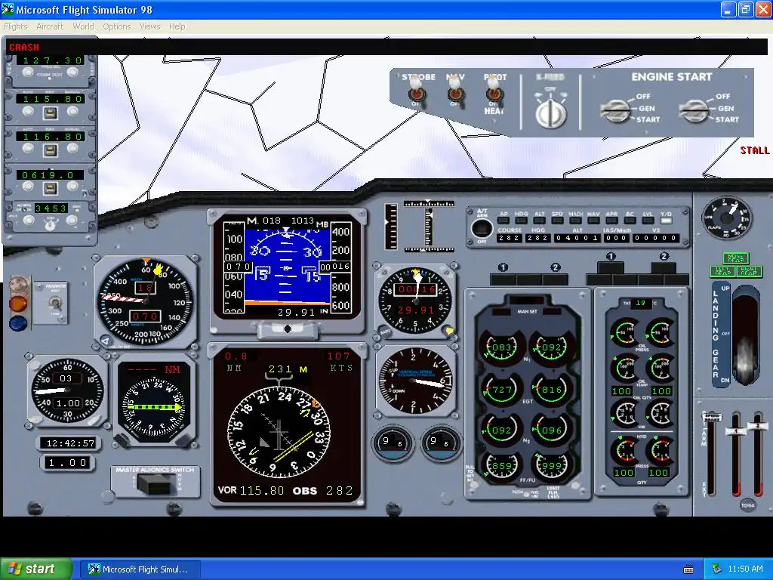Click the autopilot HDG 282 readout
This screenshot has height=580, width=773.
click(537, 238)
